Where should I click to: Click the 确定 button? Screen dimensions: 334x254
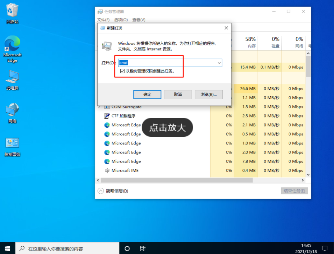147,94
